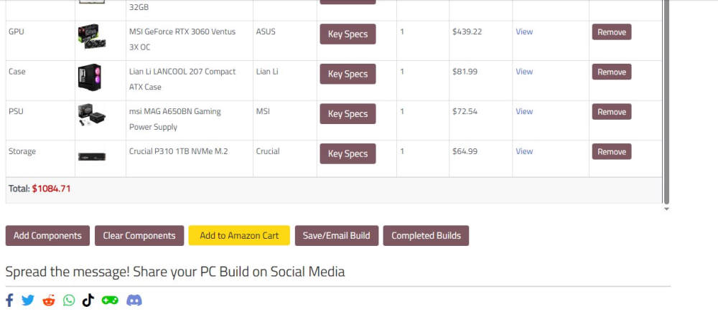Open the Discord share icon

pos(134,300)
